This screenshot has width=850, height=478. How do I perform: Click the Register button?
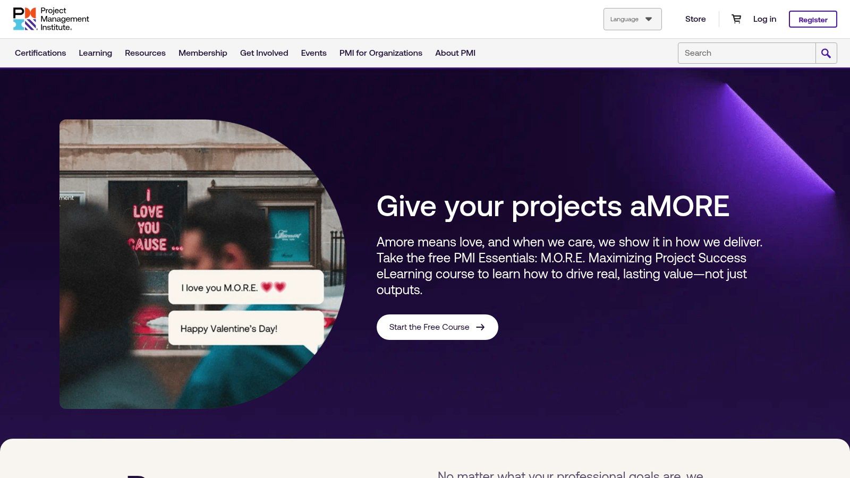pos(813,19)
